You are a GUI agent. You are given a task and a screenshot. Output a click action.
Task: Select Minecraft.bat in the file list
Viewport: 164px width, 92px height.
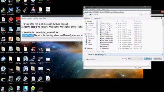pos(105,44)
